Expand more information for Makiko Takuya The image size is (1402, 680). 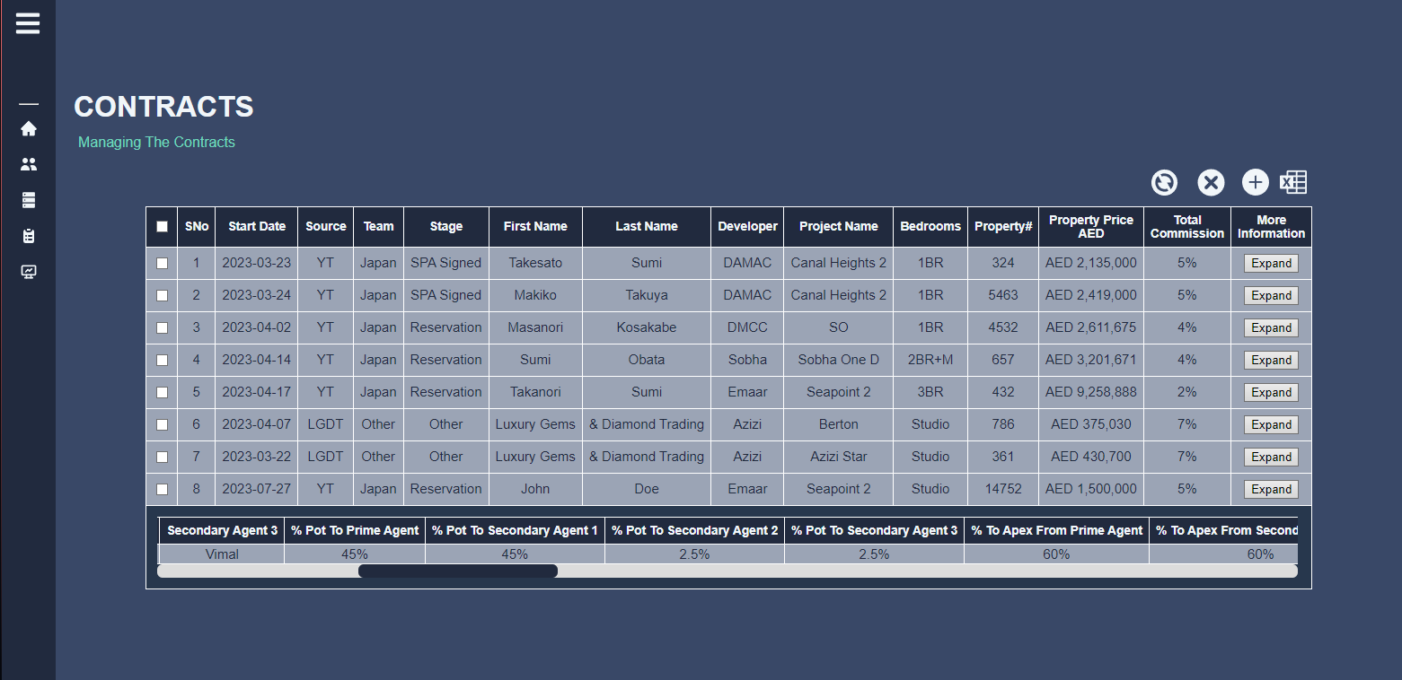pyautogui.click(x=1271, y=296)
